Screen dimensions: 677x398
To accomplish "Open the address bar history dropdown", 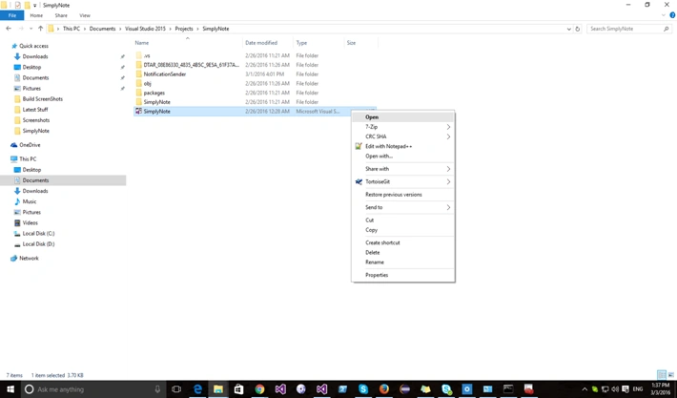I will coord(568,29).
